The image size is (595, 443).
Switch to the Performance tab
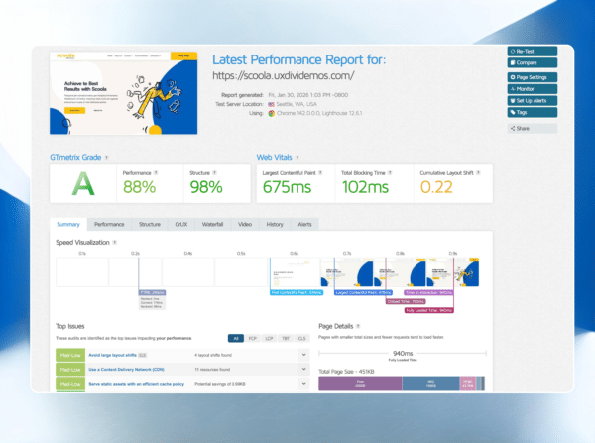point(109,225)
